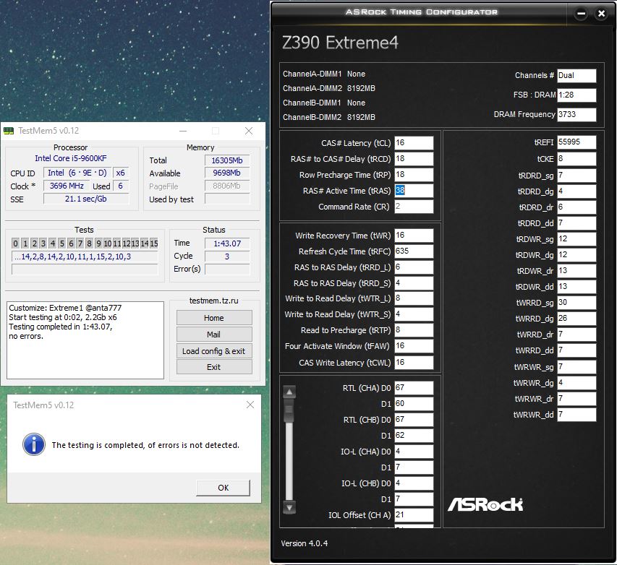
Task: Click the Available memory 9698Mb value
Action: tap(227, 173)
